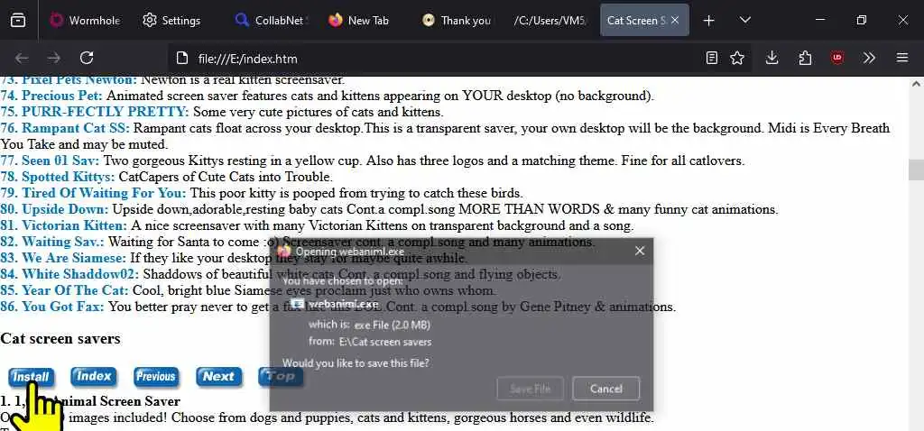Switch to the Settings tab
This screenshot has height=431, width=924.
tap(171, 20)
